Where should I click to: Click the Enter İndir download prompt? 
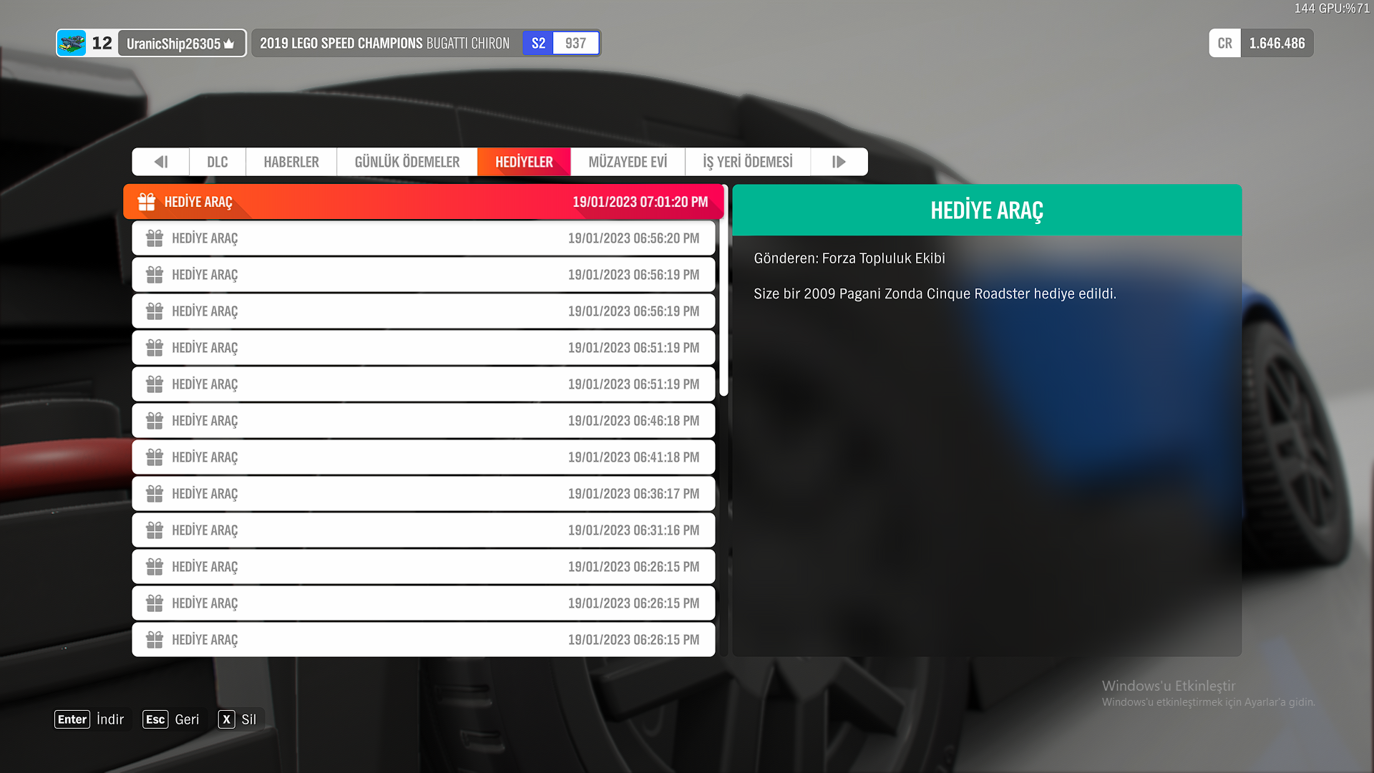(89, 719)
